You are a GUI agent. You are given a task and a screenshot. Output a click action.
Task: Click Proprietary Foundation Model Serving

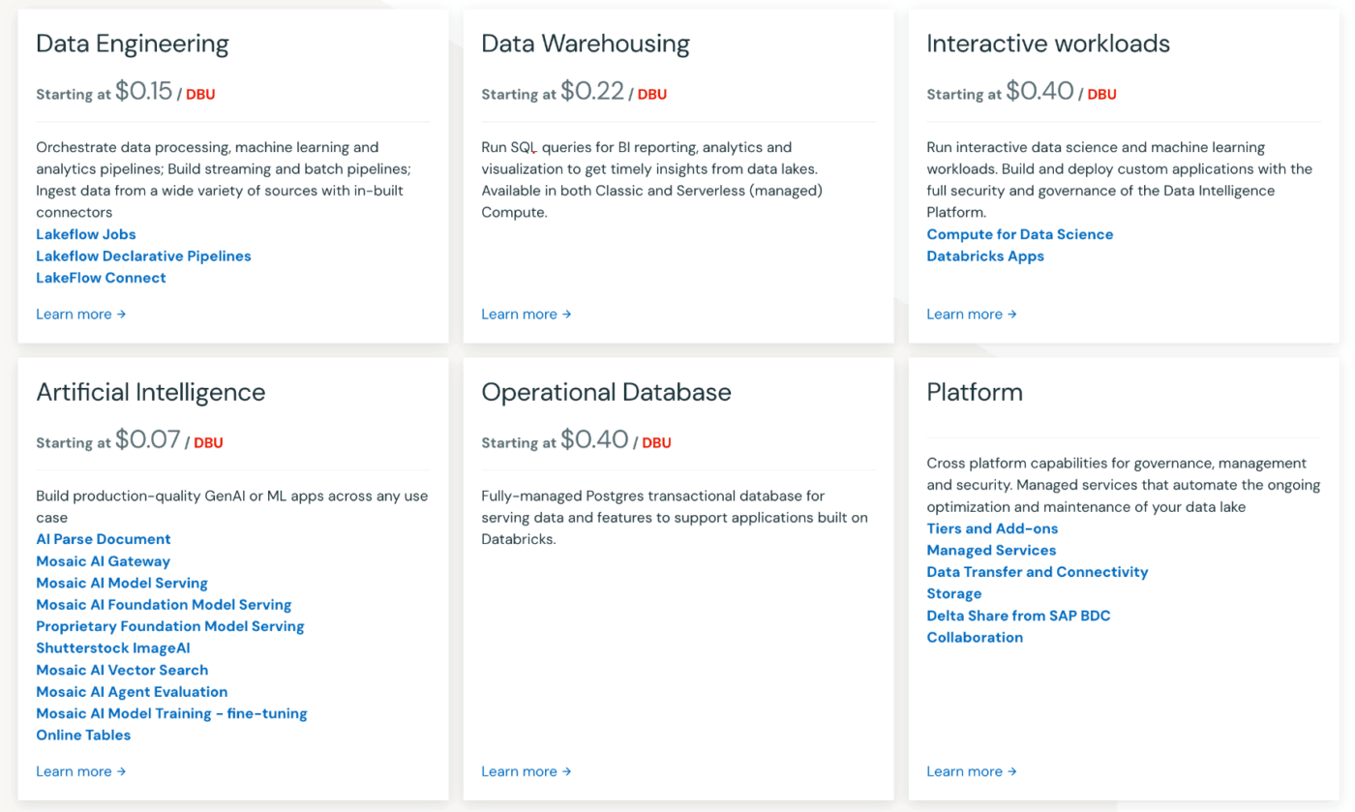coord(169,626)
